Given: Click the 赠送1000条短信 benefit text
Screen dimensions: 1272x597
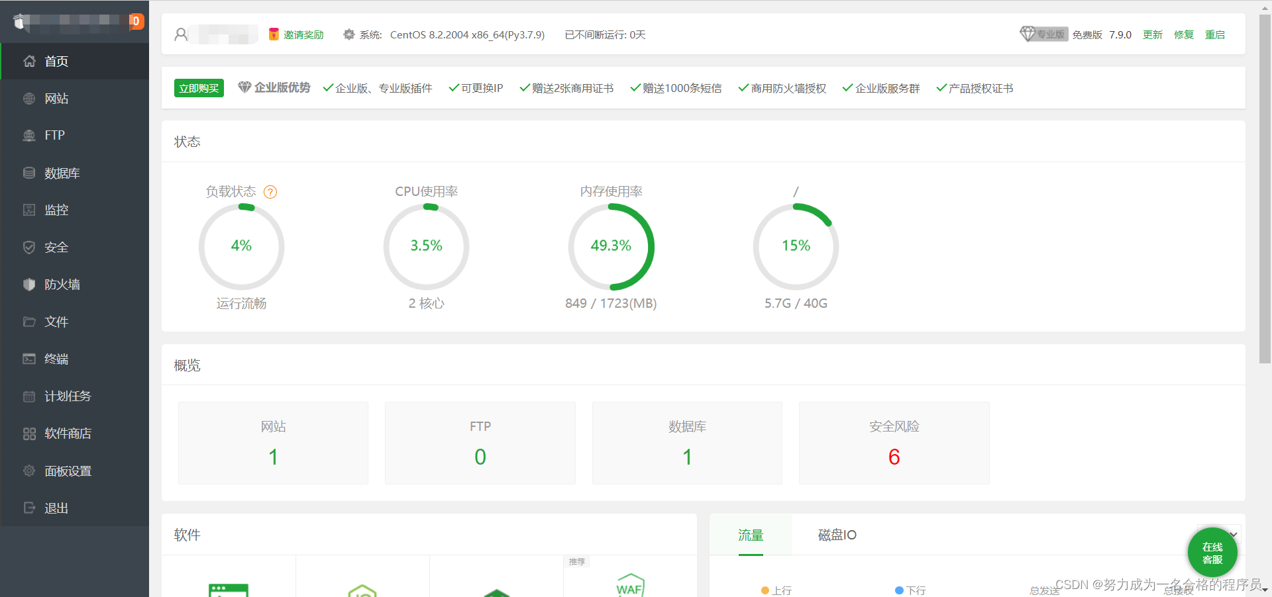Looking at the screenshot, I should (x=682, y=88).
